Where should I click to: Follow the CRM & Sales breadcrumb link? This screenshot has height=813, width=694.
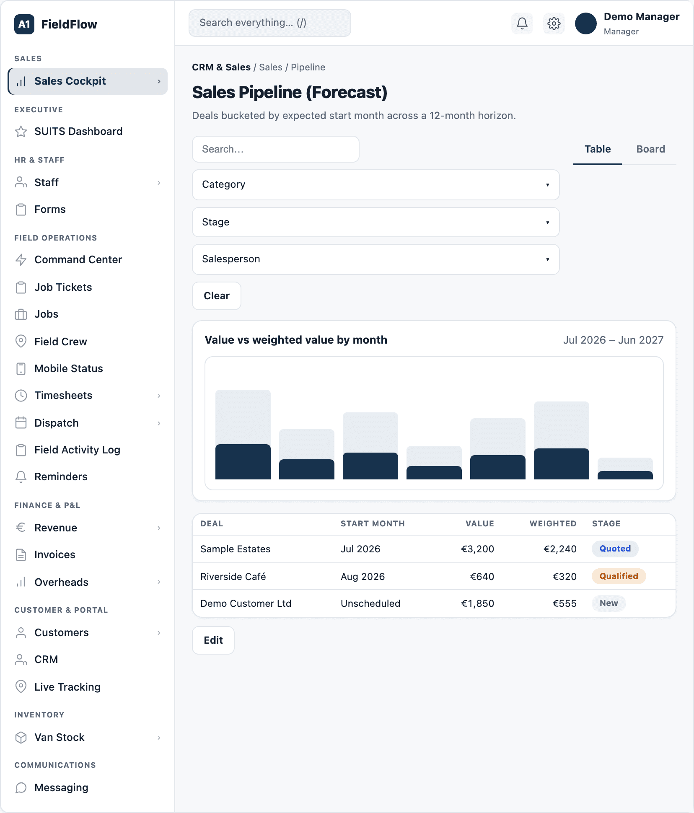click(221, 67)
